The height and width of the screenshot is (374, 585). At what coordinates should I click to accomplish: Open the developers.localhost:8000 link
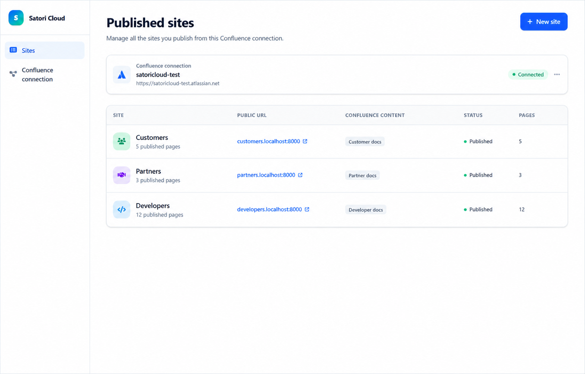(269, 209)
